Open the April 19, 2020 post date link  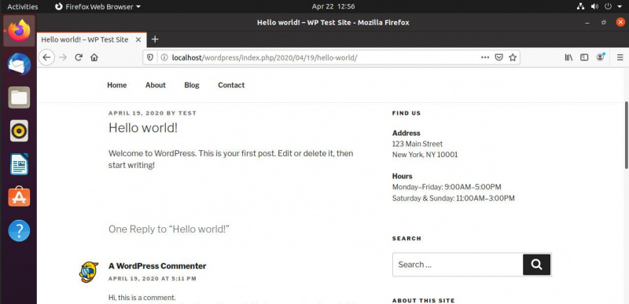click(x=136, y=113)
